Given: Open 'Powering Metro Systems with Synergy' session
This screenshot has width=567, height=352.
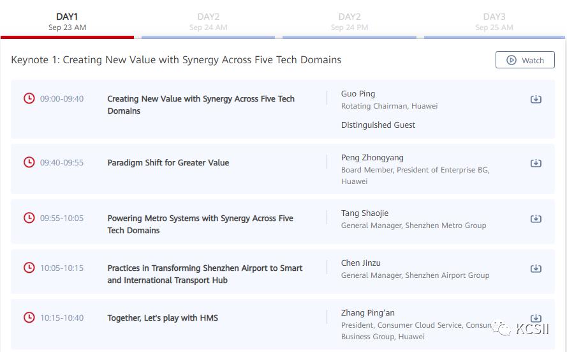Looking at the screenshot, I should (200, 224).
